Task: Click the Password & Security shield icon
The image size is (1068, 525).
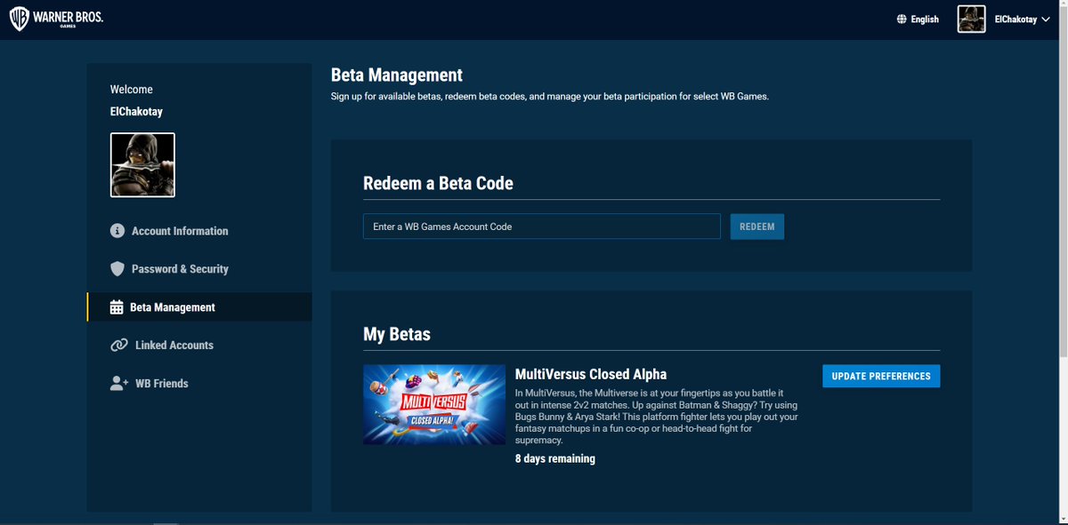Action: (x=117, y=269)
